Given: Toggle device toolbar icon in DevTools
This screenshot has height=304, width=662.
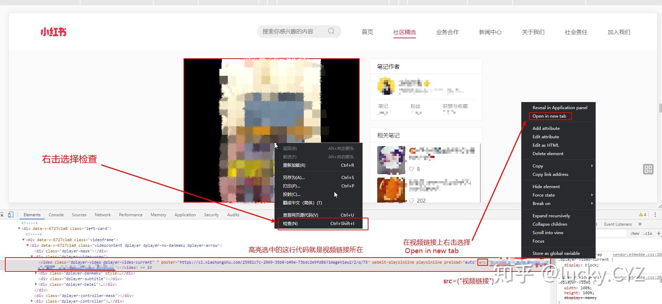Looking at the screenshot, I should [11, 214].
